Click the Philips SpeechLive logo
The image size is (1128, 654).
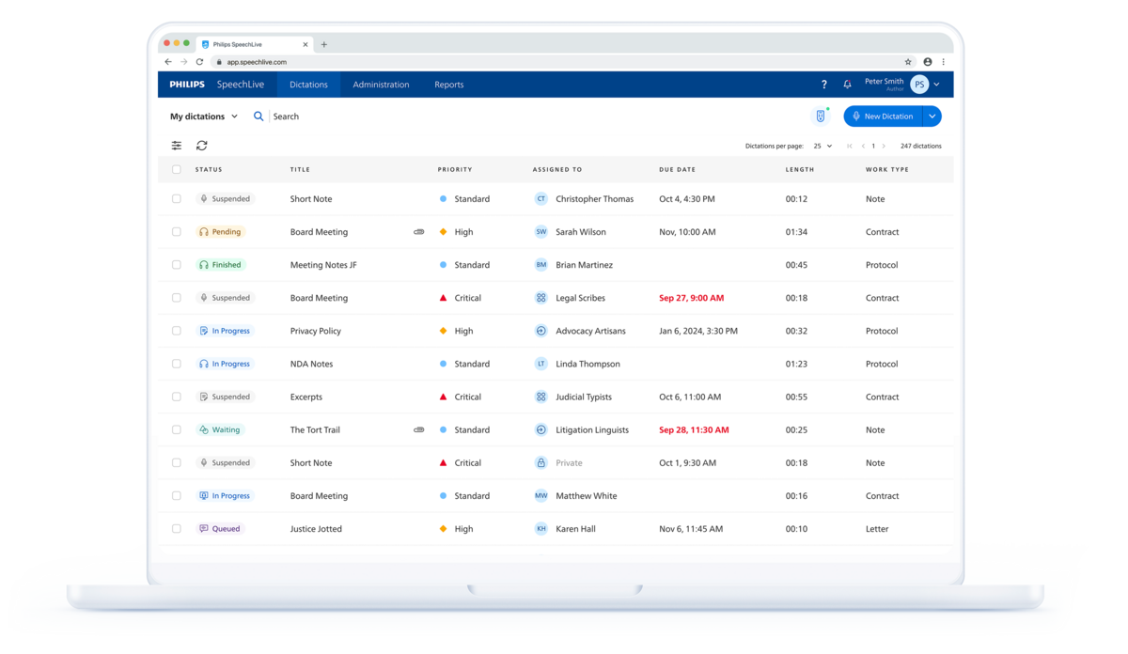coord(217,85)
